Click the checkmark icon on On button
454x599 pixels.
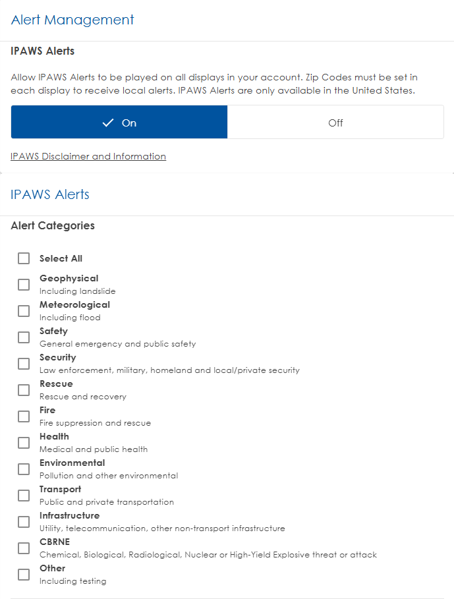point(109,123)
